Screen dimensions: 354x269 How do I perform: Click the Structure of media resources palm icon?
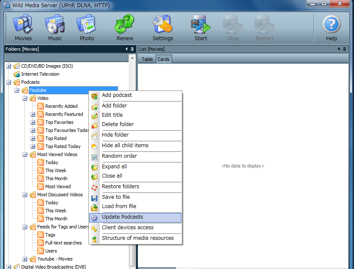94,239
